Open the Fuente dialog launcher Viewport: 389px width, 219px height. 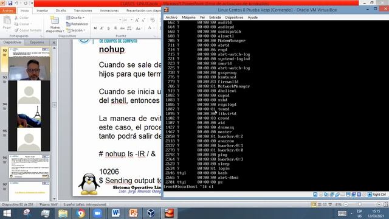tap(154, 36)
